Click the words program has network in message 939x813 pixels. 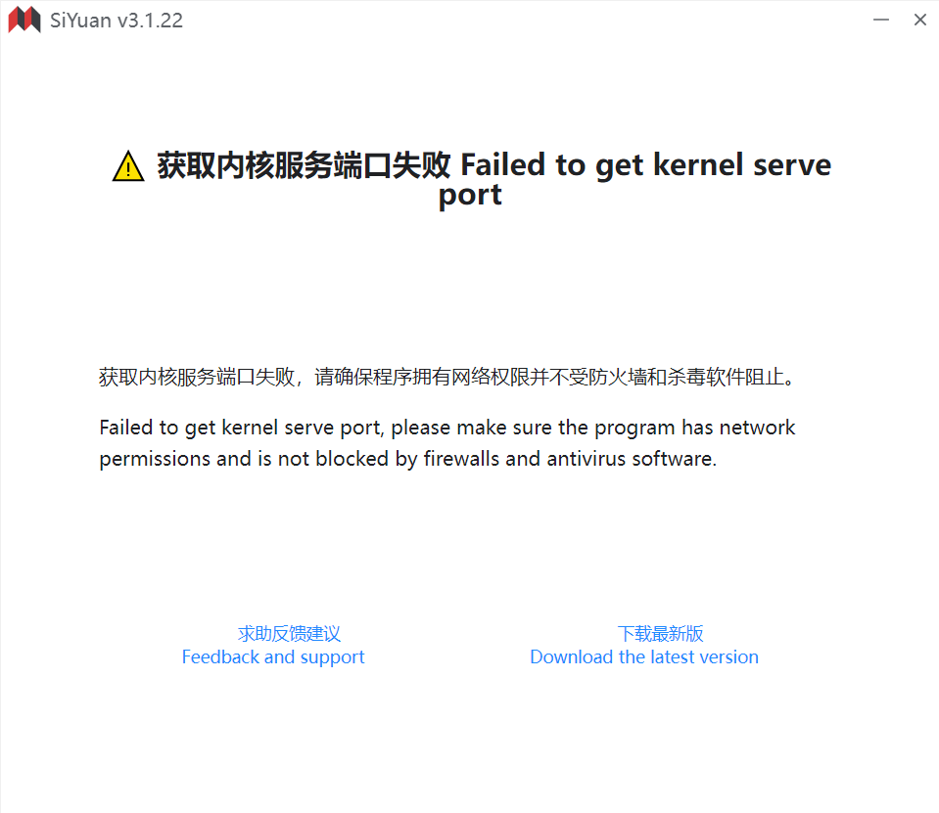click(694, 428)
